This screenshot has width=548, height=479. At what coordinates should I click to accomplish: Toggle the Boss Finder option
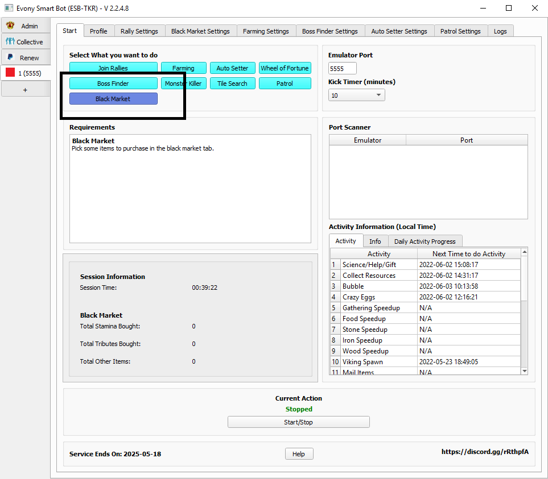point(113,84)
